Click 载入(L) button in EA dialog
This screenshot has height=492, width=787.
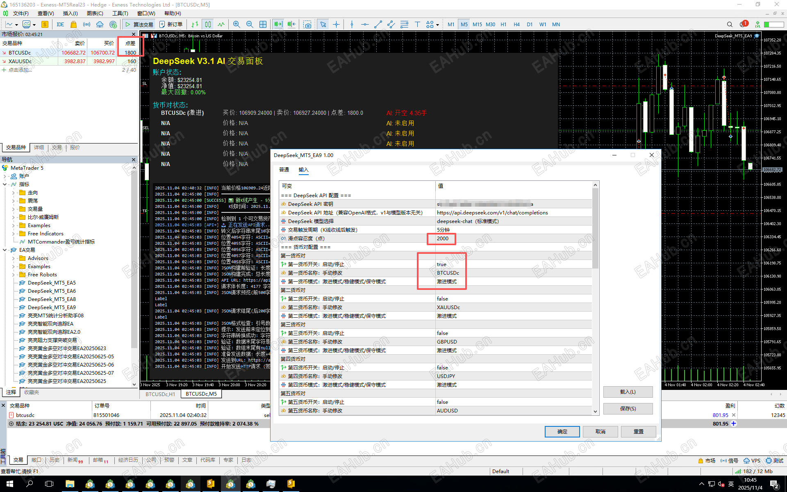pos(628,392)
